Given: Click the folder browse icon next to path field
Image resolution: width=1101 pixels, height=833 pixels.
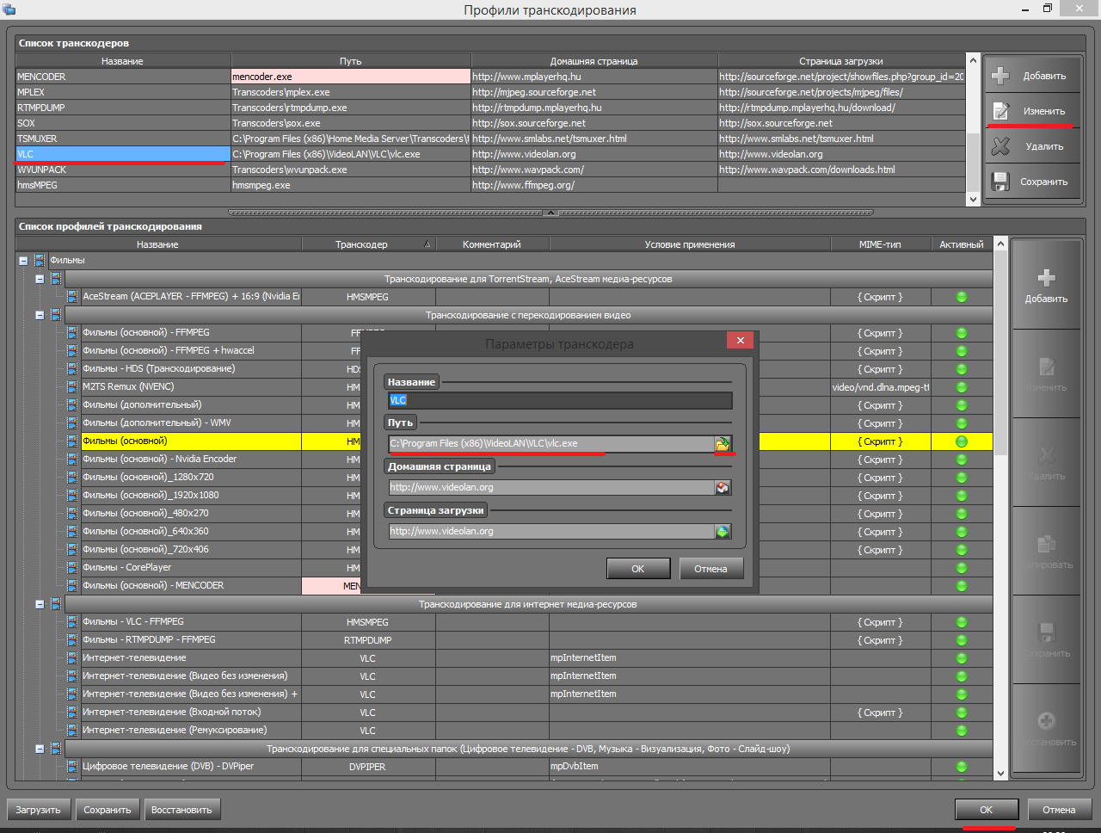Looking at the screenshot, I should tap(723, 444).
